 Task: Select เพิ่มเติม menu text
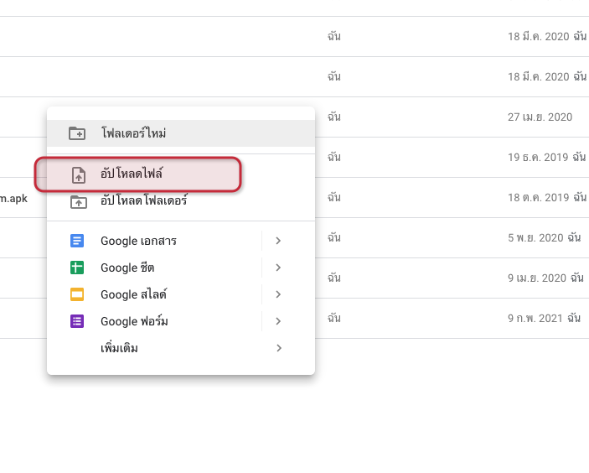coord(119,348)
